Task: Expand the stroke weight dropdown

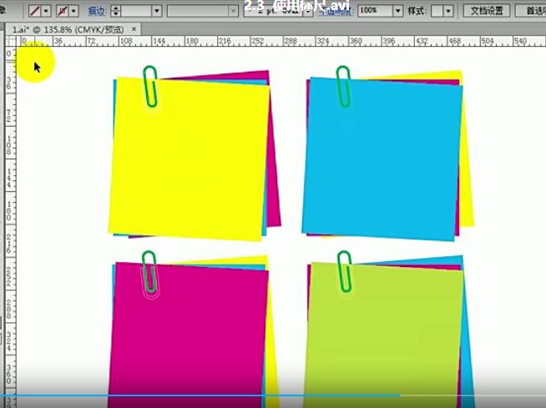Action: (x=156, y=11)
